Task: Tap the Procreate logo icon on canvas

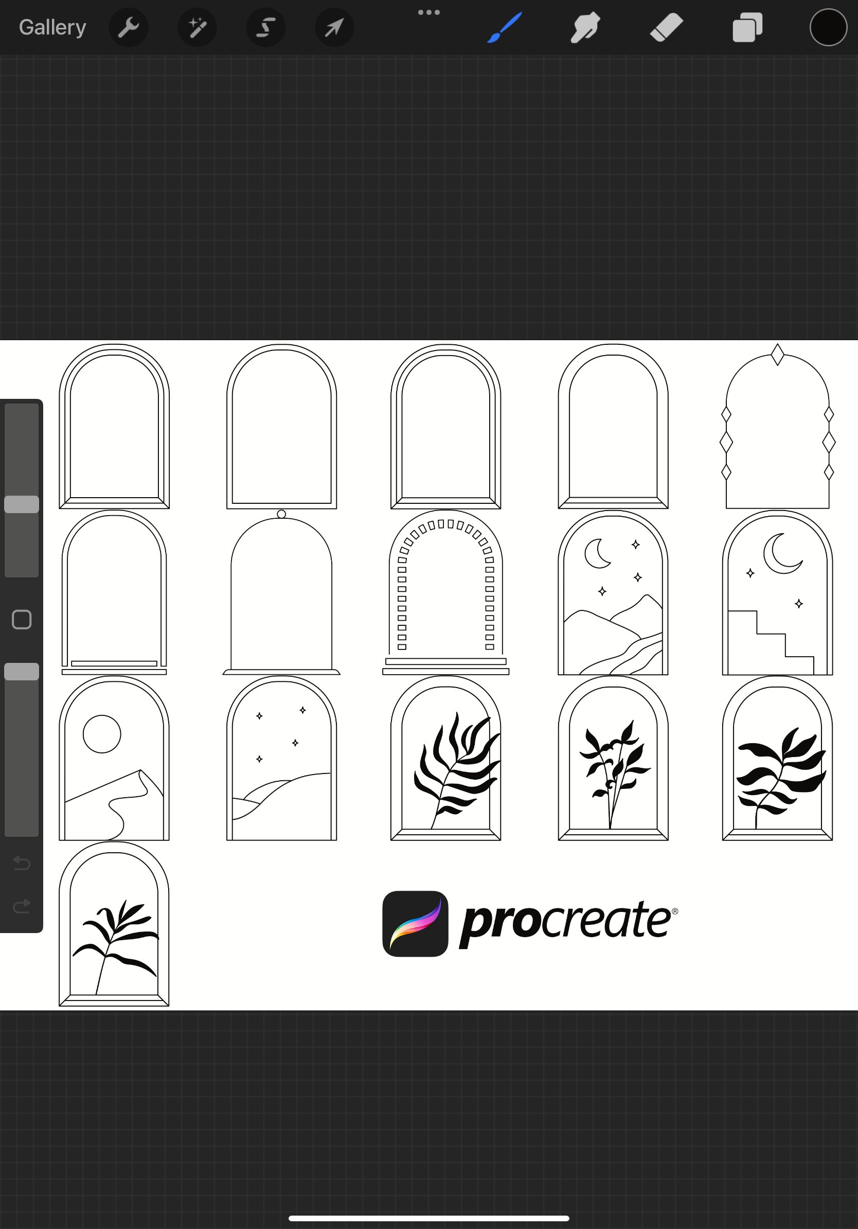Action: click(x=415, y=923)
